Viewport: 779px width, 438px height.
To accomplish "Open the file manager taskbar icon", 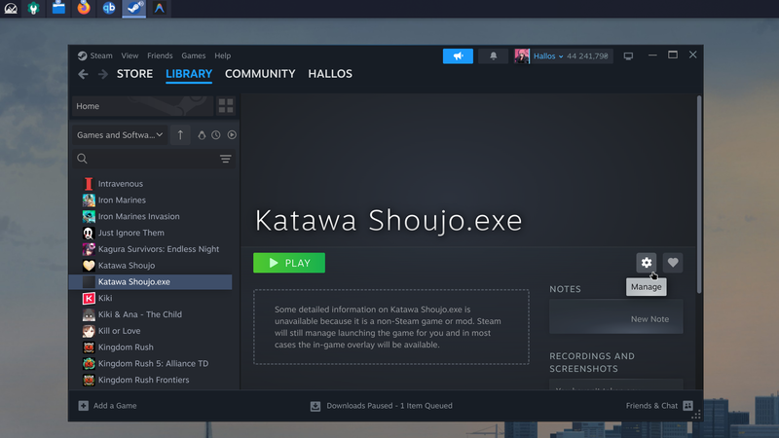I will point(58,8).
